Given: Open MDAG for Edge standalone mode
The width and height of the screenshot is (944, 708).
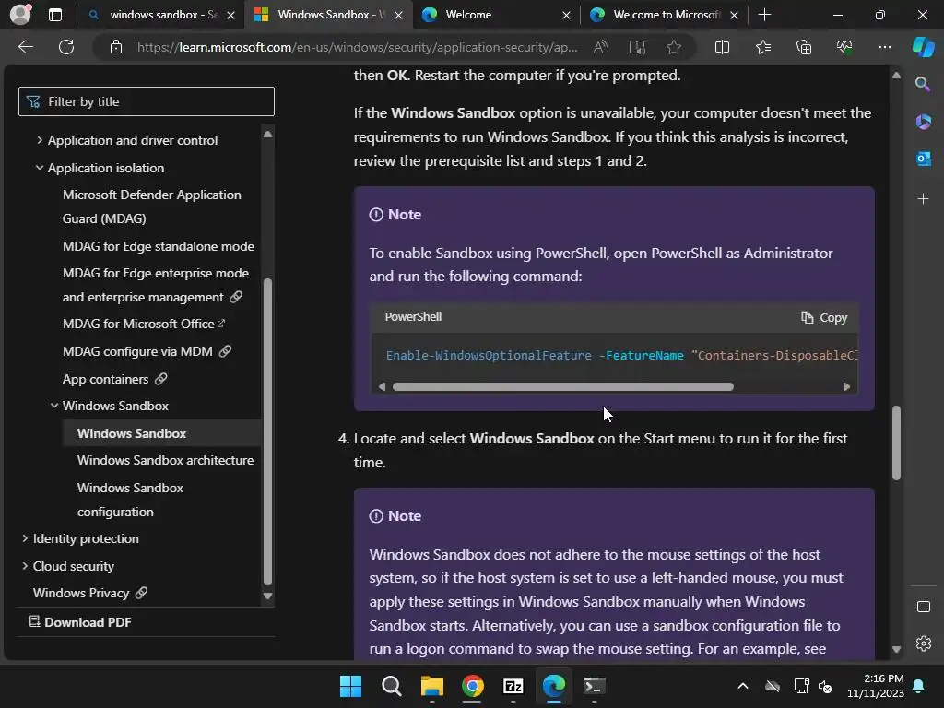Looking at the screenshot, I should [159, 246].
